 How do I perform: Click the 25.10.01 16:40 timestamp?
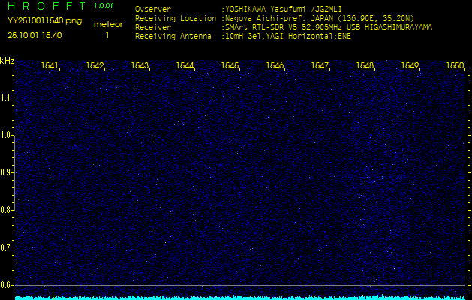point(35,35)
